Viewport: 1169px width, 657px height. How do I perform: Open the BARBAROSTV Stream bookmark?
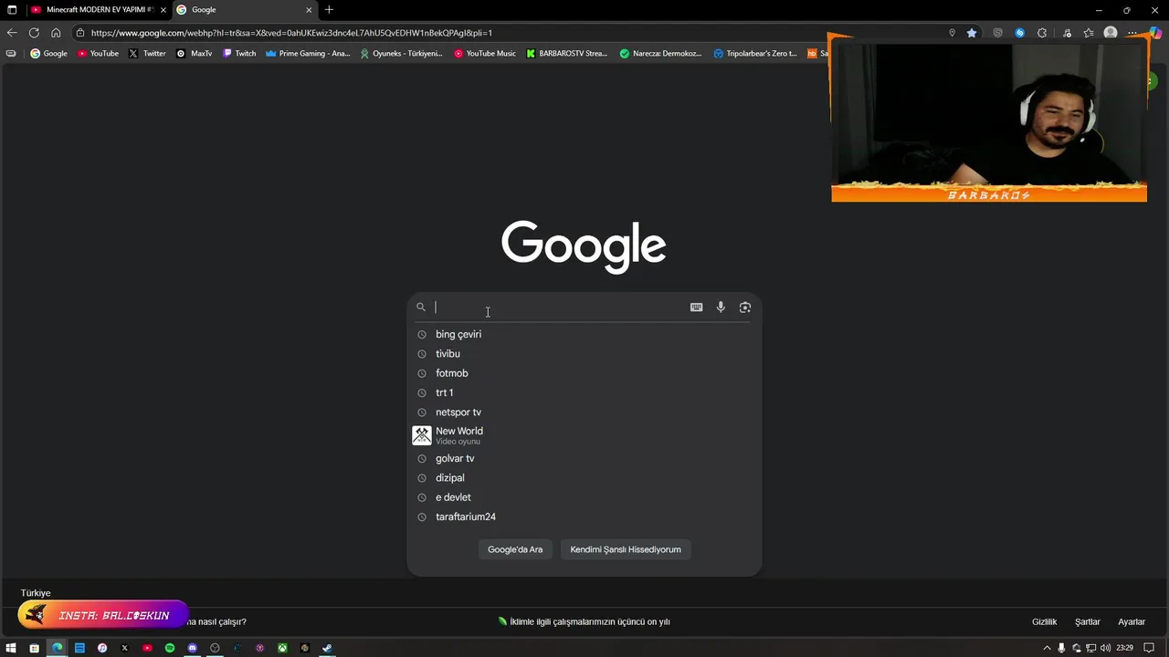pos(566,54)
